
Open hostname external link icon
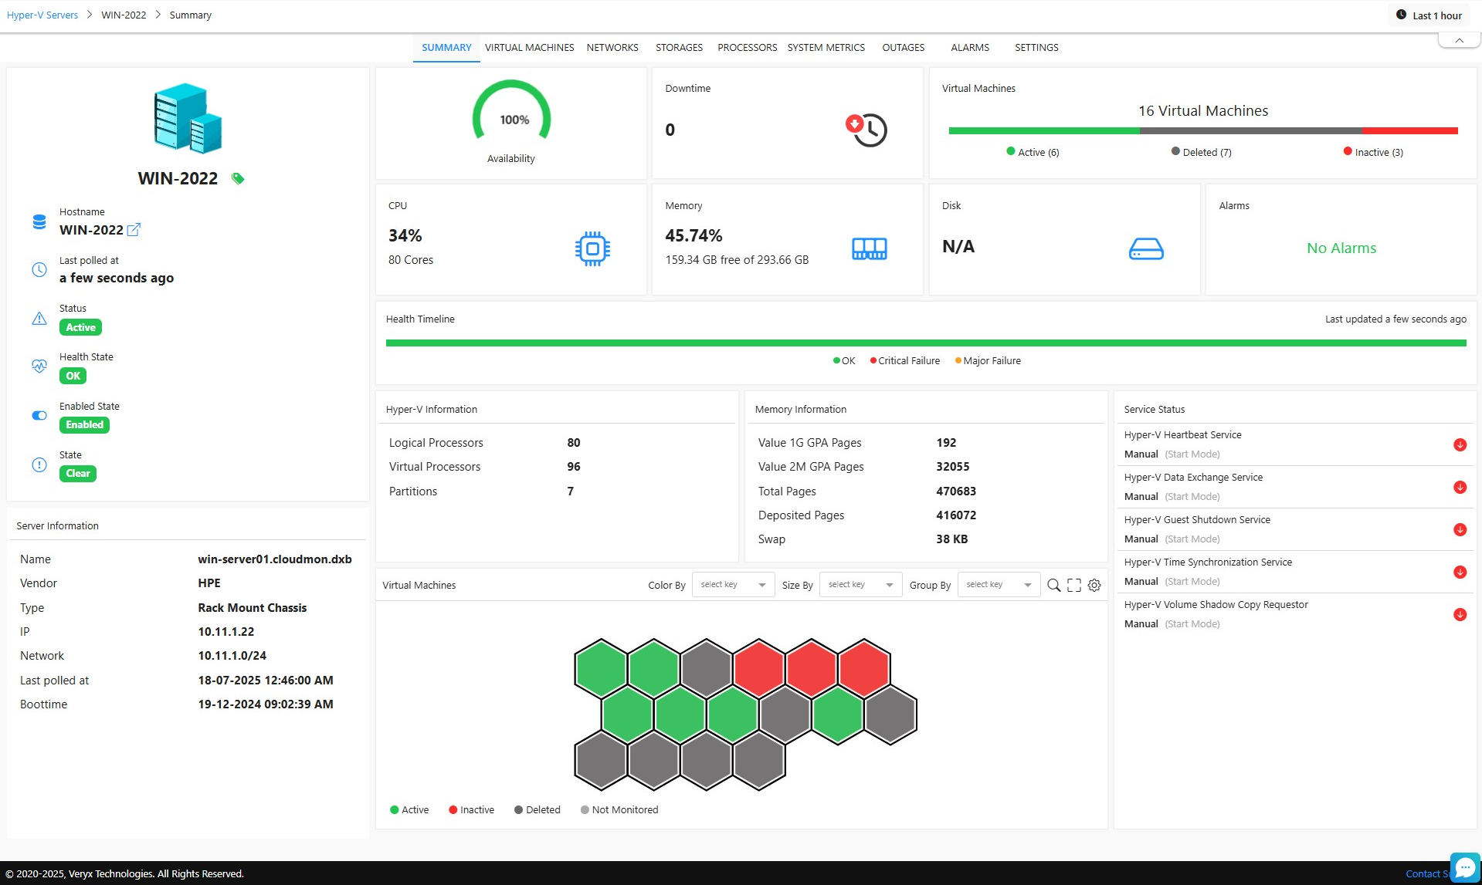134,230
